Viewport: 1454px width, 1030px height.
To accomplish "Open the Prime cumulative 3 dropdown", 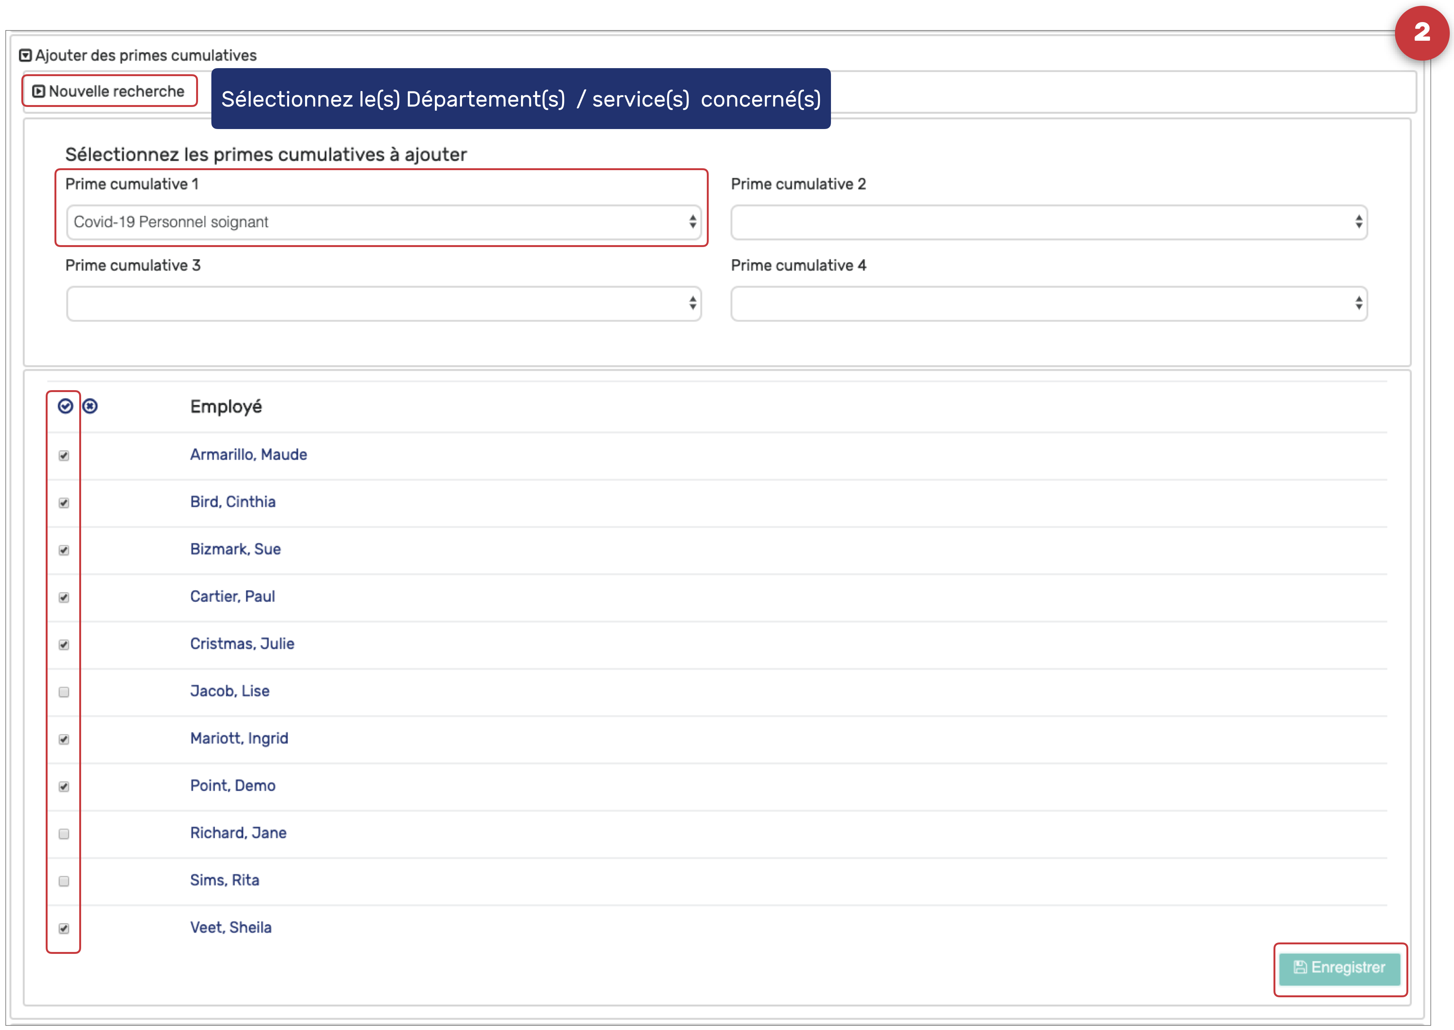I will 383,304.
